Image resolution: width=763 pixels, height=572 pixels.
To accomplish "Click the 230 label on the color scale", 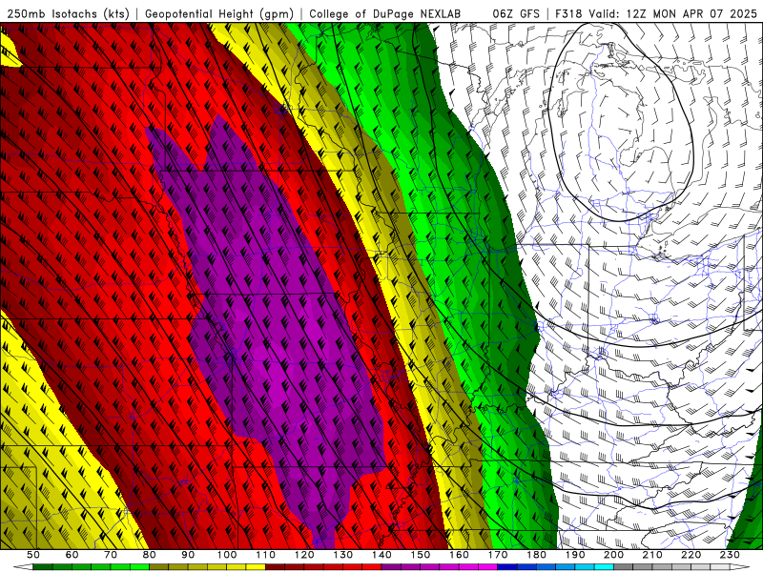I will [730, 555].
